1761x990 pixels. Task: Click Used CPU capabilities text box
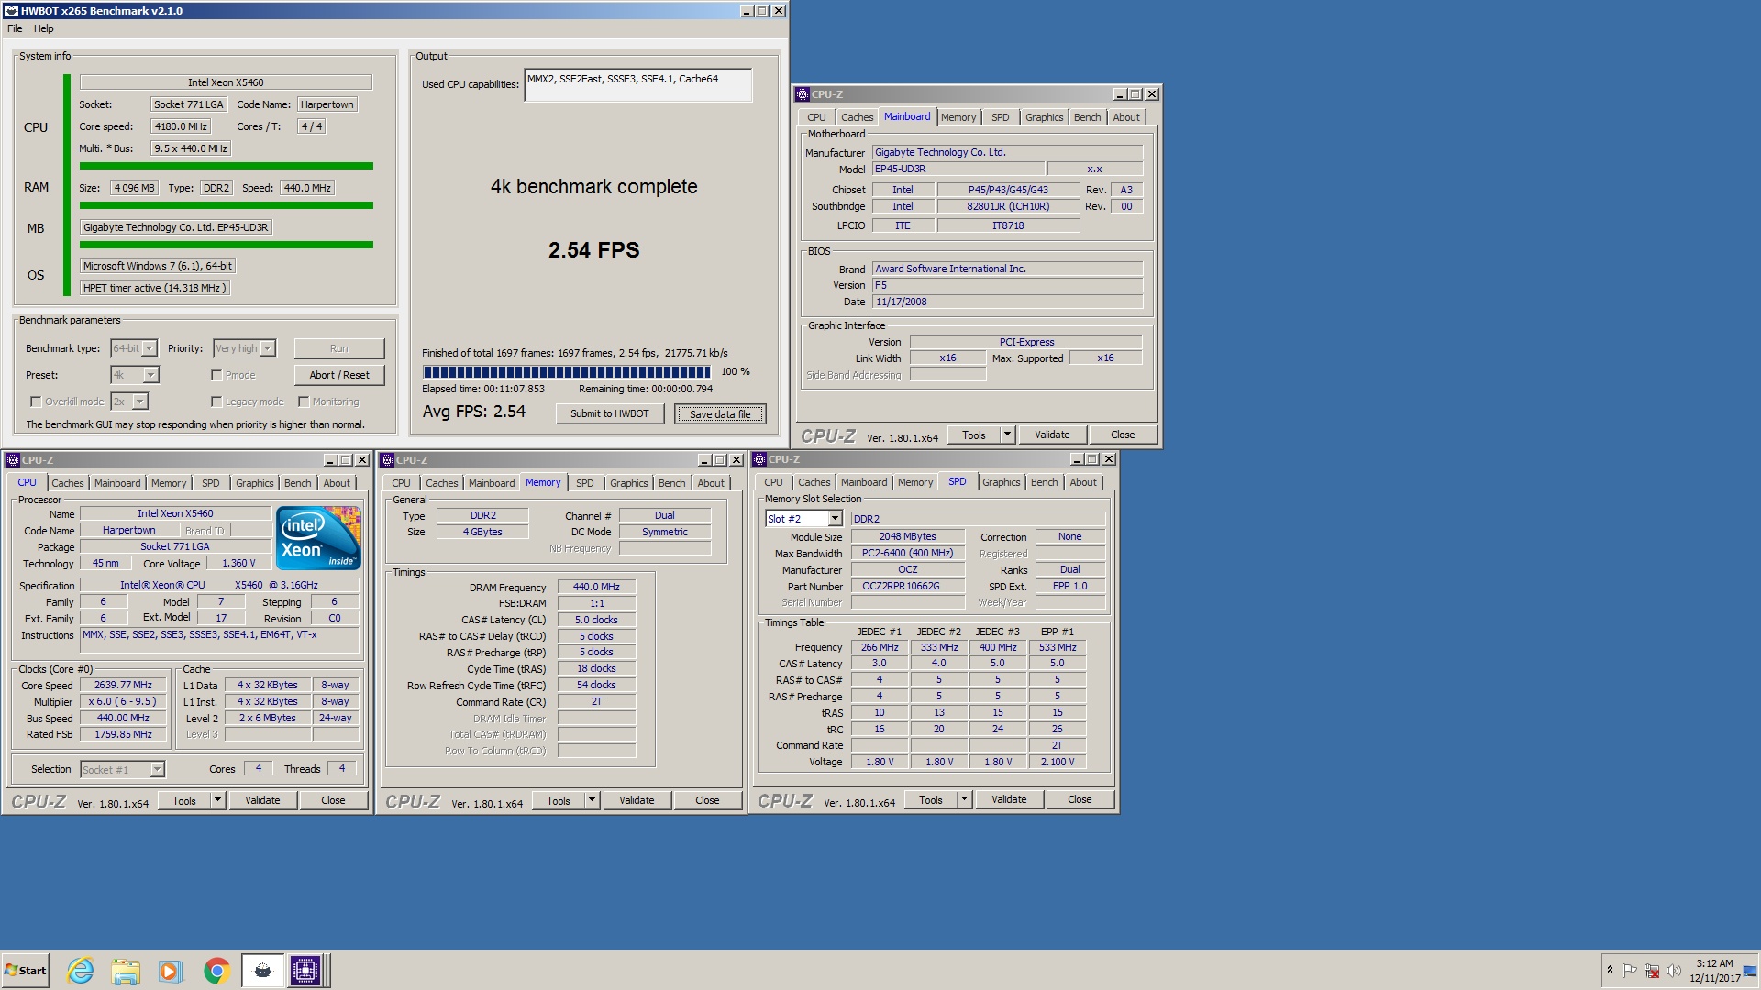coord(637,85)
